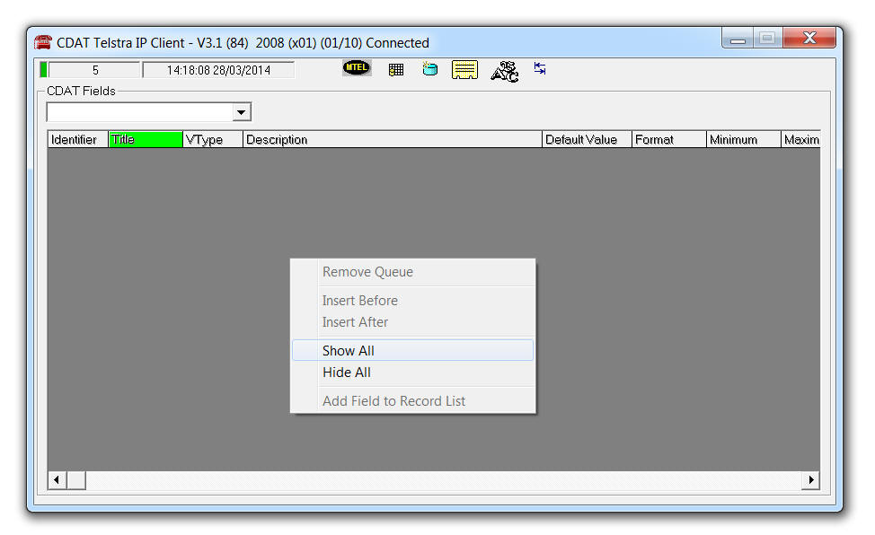Click the VType column header
Viewport: 875px width, 535px height.
(212, 140)
